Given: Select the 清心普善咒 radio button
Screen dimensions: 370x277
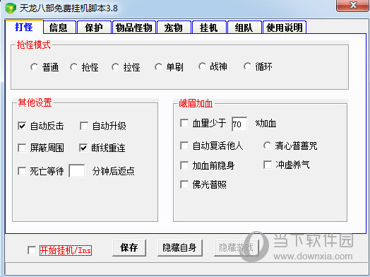Looking at the screenshot, I should (268, 146).
